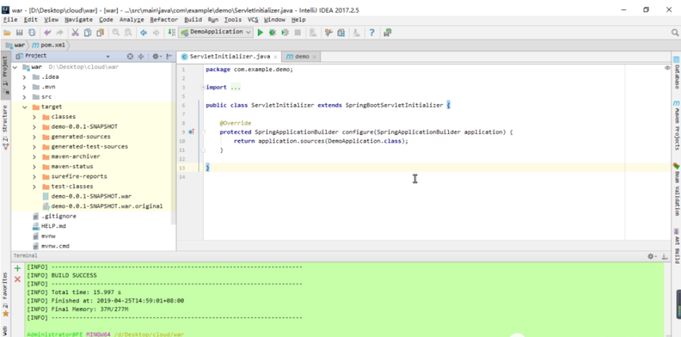This screenshot has height=337, width=681.
Task: Click the Cut scissors icon
Action: 75,32
